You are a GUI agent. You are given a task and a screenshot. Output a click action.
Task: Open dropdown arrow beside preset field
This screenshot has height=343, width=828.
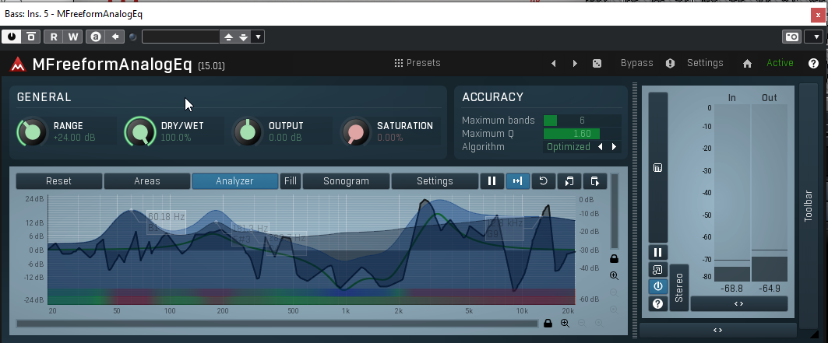pyautogui.click(x=259, y=37)
